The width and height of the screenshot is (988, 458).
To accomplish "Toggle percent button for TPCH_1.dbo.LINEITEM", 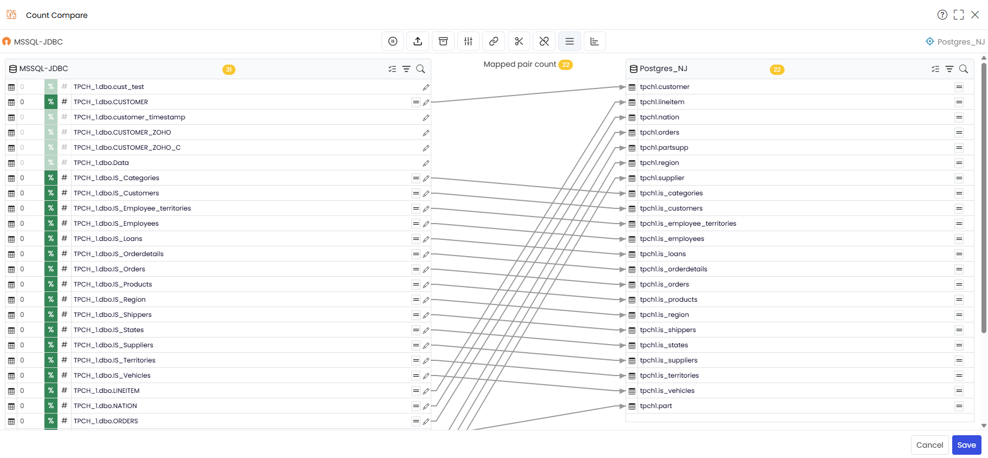I will [50, 391].
